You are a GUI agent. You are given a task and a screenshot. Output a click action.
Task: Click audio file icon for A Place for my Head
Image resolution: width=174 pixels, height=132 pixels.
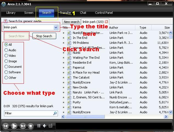(69, 72)
